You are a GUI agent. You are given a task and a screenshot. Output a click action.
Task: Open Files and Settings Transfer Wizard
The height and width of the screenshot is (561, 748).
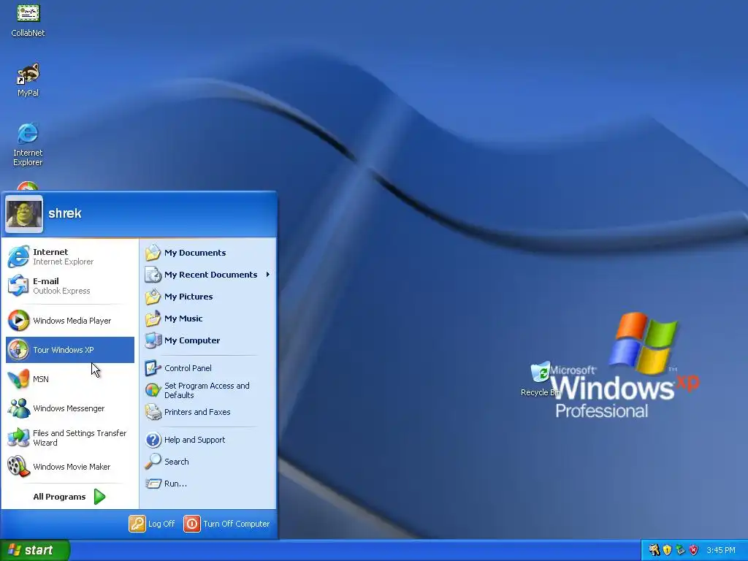coord(70,438)
